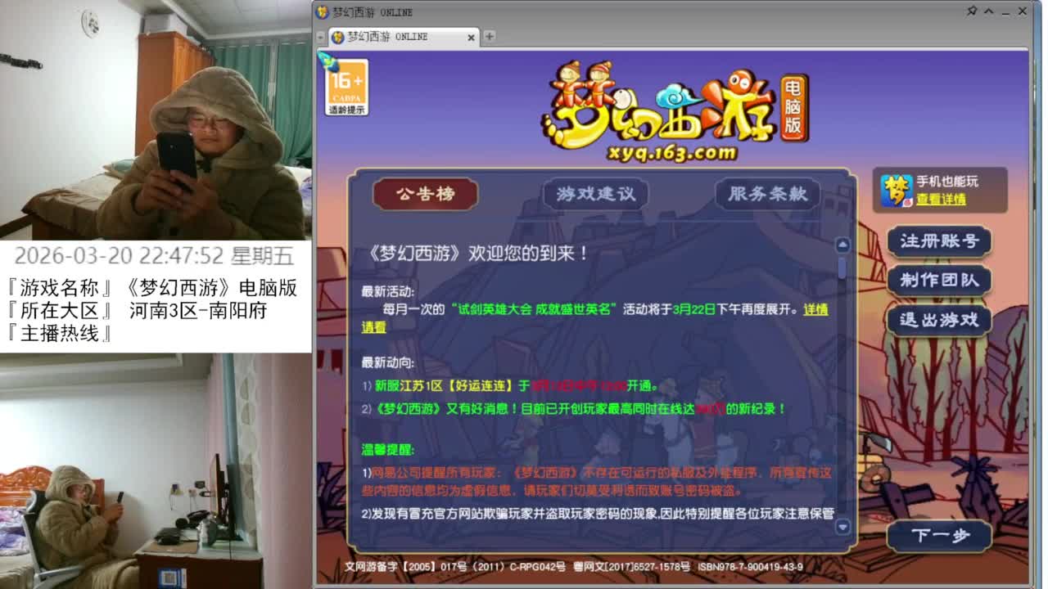
Task: Click the 手机也能玩 mobile mascot icon
Action: click(897, 191)
